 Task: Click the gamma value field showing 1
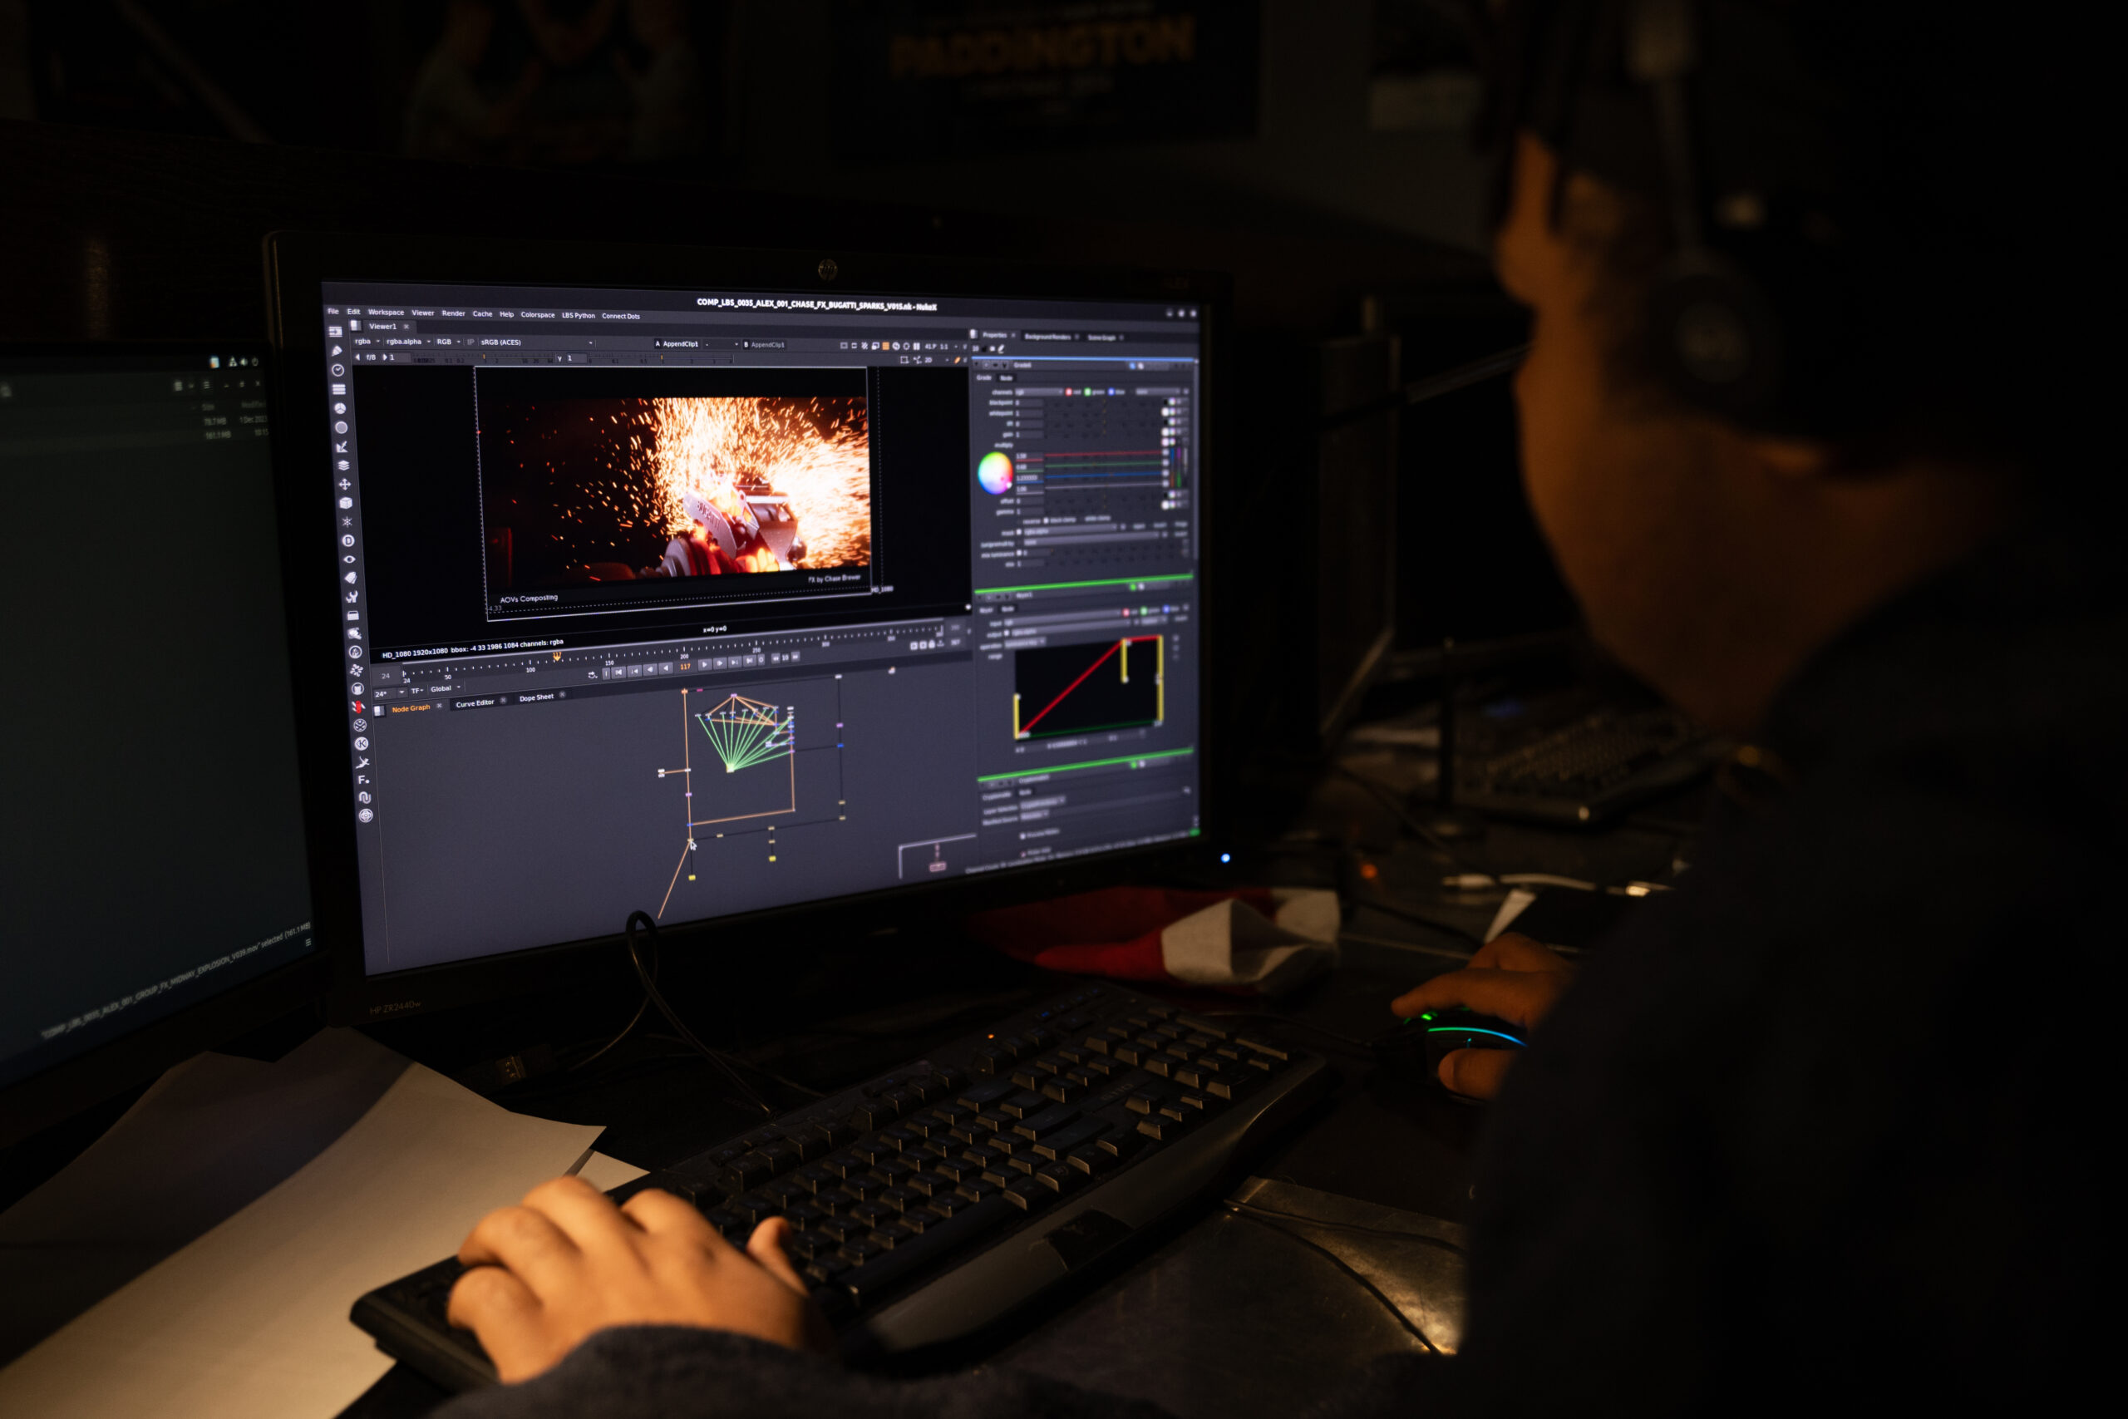click(x=1029, y=511)
